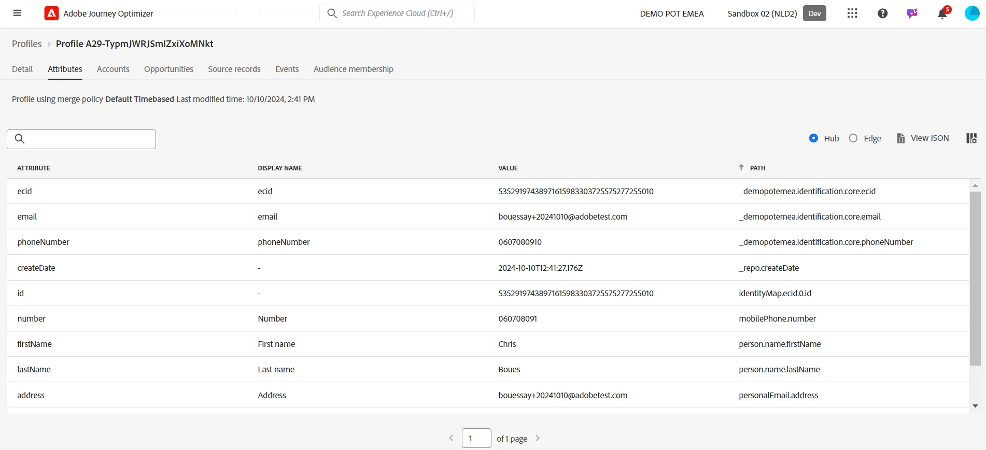Click the Adobe logo icon
The height and width of the screenshot is (450, 986).
(x=51, y=13)
